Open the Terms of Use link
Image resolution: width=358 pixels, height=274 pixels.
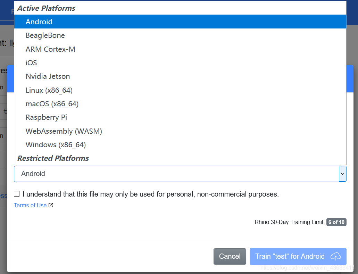(30, 205)
